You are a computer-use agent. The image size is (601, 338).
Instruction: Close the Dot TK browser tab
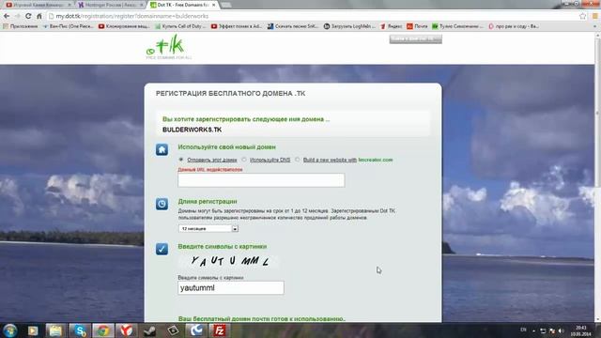tap(214, 5)
